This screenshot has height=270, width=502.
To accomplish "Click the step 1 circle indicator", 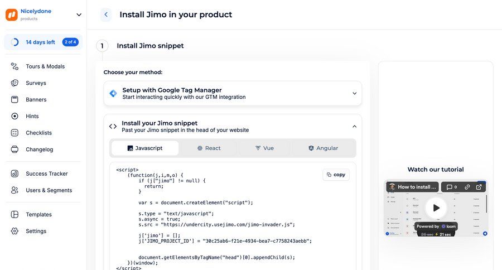I will 102,46.
